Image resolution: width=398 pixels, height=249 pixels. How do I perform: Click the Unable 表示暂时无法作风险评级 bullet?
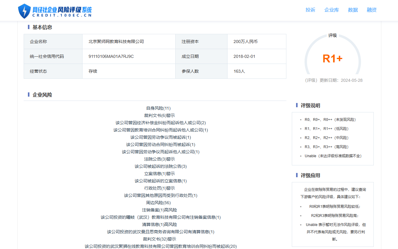336,232
